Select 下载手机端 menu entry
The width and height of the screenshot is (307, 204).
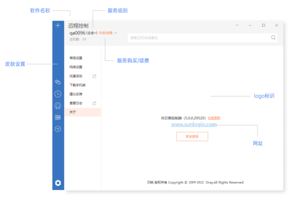click(78, 85)
